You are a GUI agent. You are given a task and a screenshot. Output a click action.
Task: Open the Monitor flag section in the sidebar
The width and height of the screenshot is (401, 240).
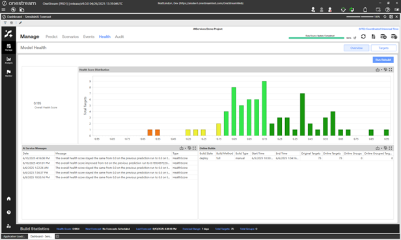8,73
